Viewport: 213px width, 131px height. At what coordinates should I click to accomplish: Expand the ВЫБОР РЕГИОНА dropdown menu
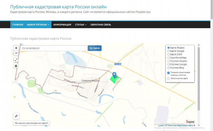38,25
